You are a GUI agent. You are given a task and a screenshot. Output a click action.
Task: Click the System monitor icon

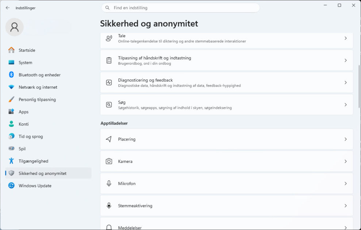11,62
